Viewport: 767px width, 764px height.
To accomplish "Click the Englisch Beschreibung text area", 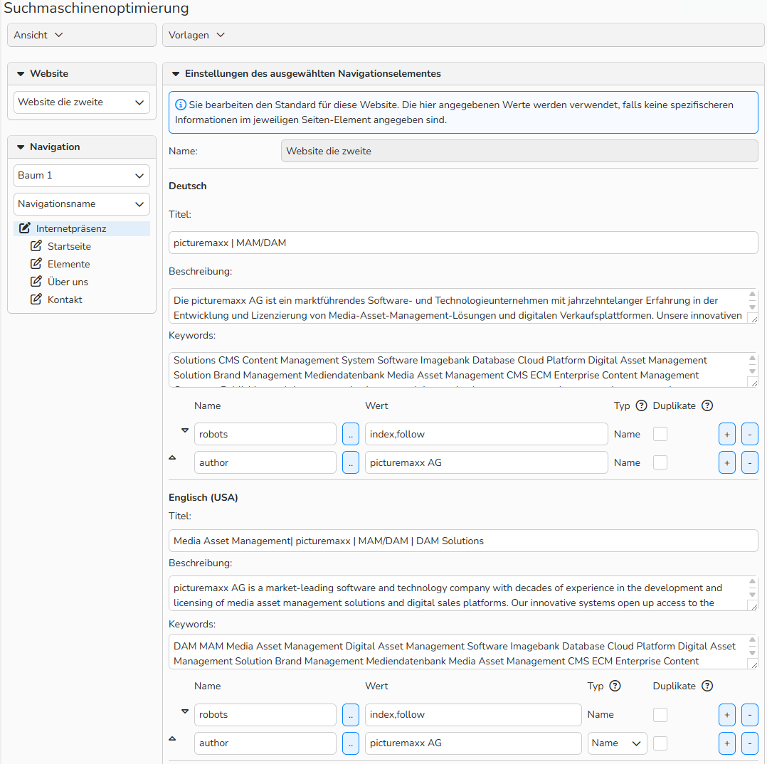I will pos(463,593).
